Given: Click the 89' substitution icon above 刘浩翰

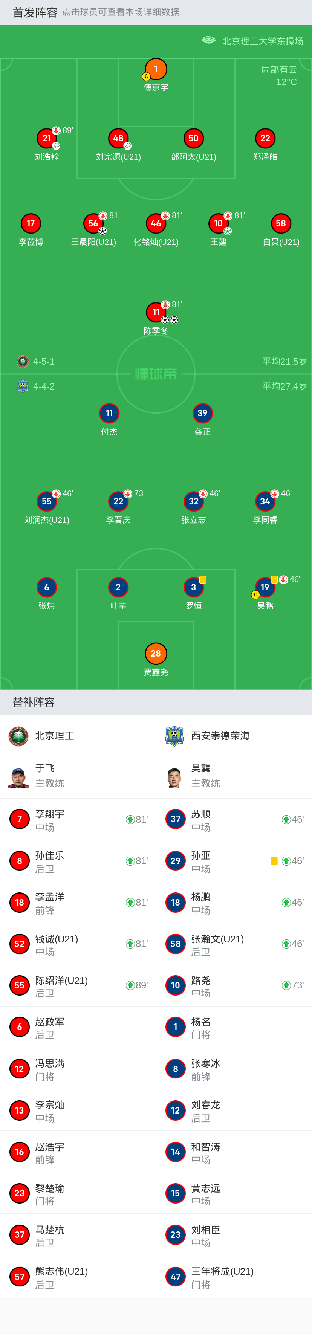Looking at the screenshot, I should point(57,131).
